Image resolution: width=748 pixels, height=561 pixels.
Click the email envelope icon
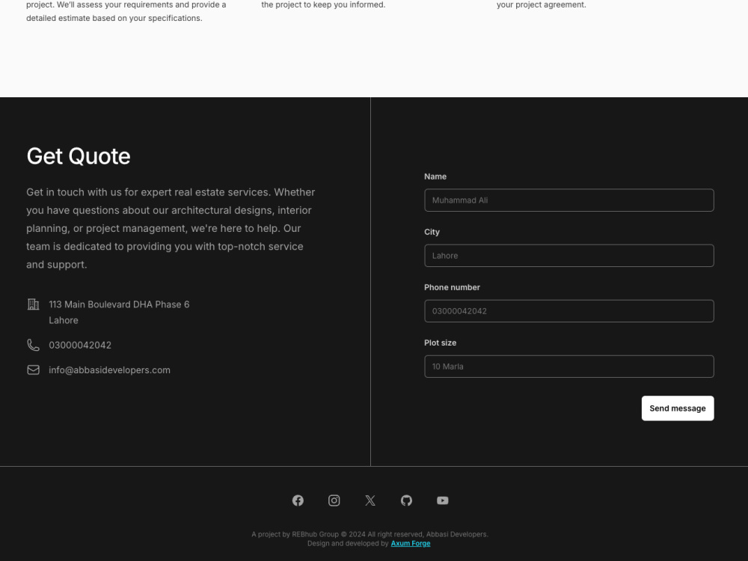coord(34,370)
